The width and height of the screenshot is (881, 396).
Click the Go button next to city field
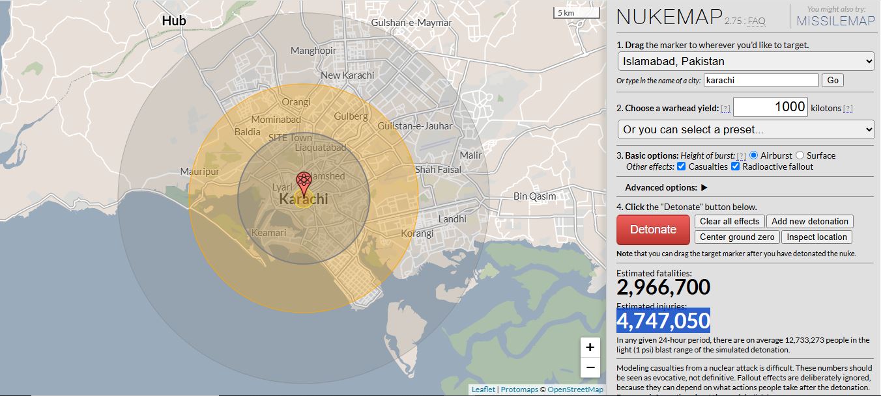832,80
